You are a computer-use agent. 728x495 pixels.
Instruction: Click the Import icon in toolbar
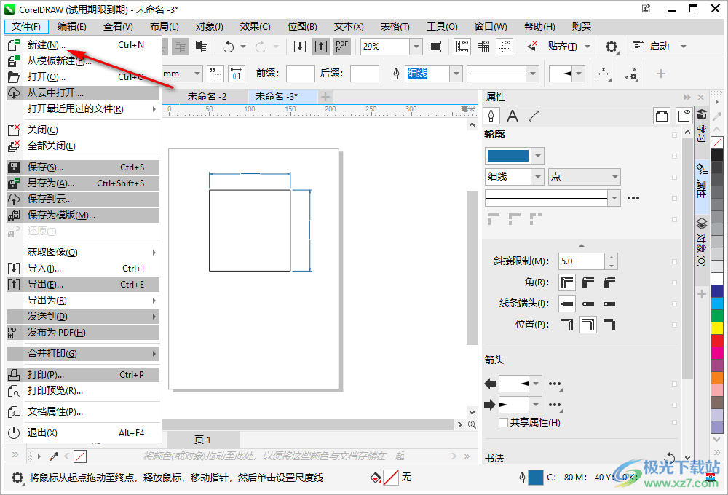coord(300,47)
